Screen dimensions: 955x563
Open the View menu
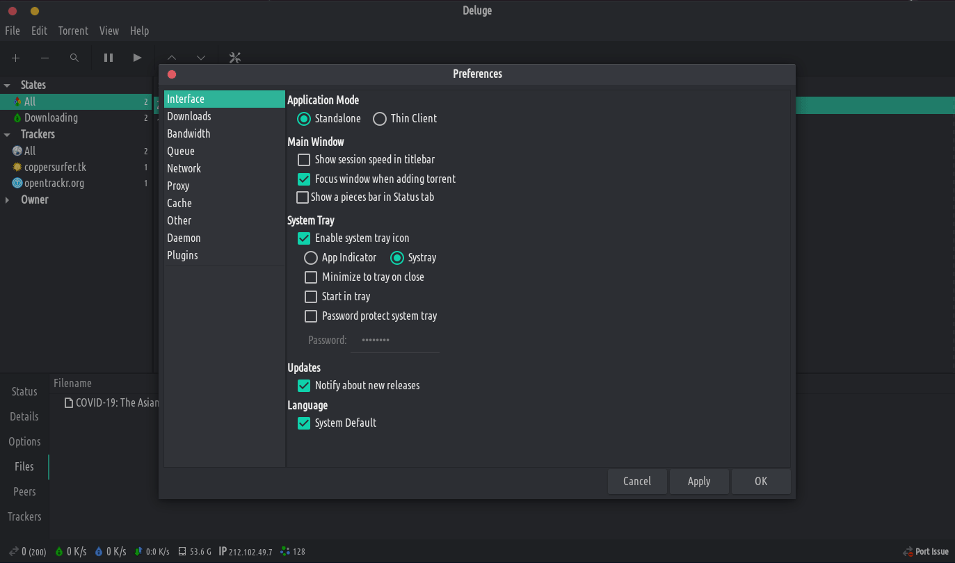click(109, 31)
